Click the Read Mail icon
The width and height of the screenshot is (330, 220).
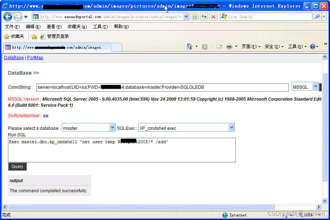point(219,47)
